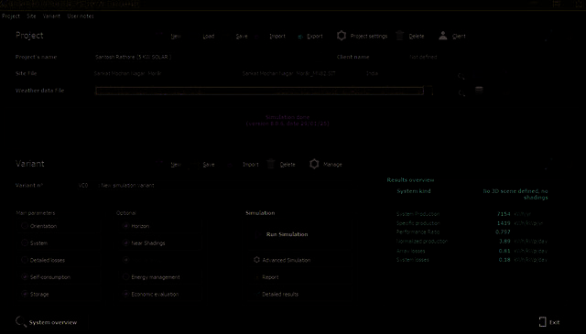Open the Variant menu in menu bar
586x334 pixels.
click(51, 16)
